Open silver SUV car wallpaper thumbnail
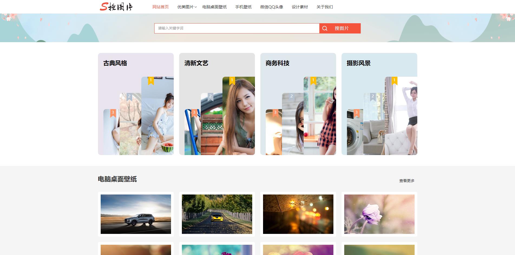The height and width of the screenshot is (255, 515). (x=136, y=214)
